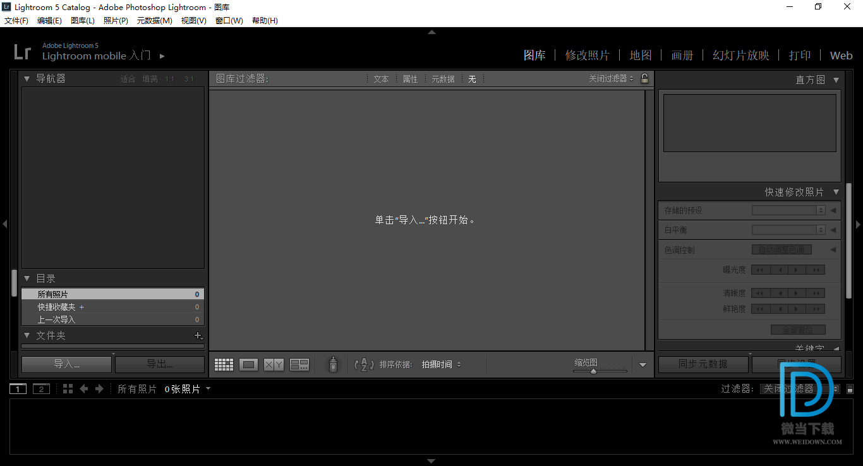This screenshot has width=863, height=466.
Task: Collapse the 快速修改照片 panel
Action: pos(836,192)
